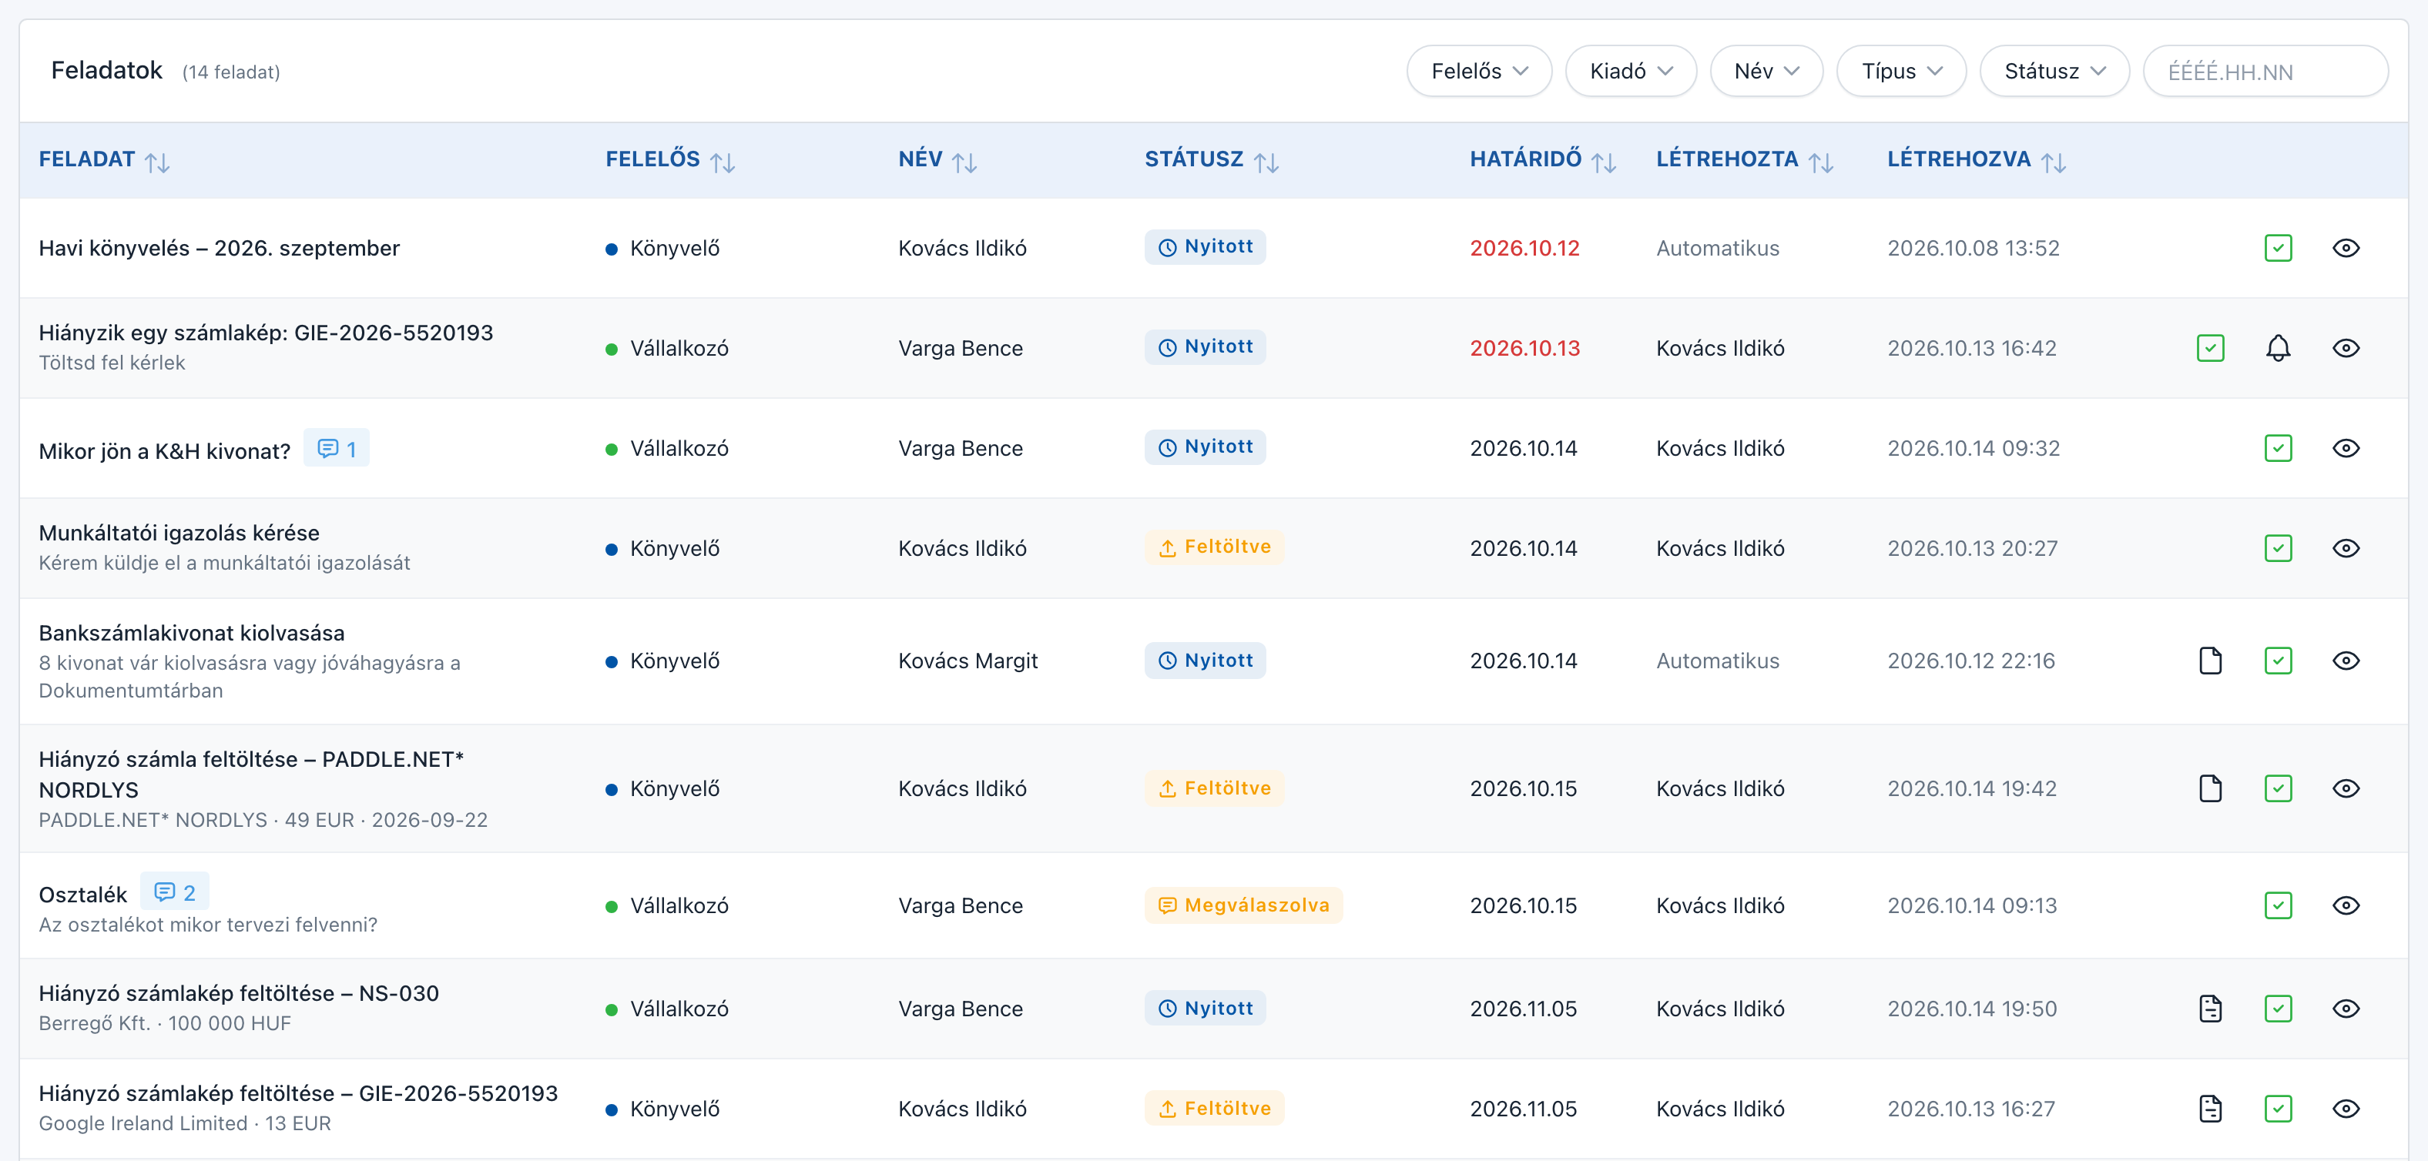Sort by Létrehozta column arrows

click(1821, 162)
